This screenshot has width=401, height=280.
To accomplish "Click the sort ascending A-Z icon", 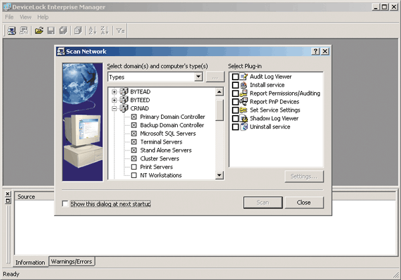I will [92, 30].
